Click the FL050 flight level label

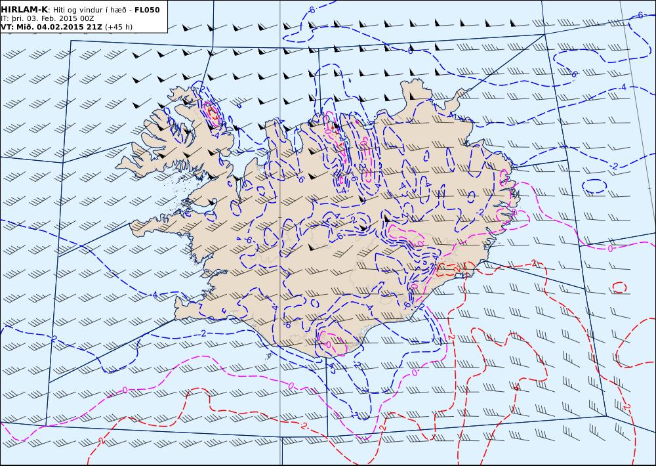pyautogui.click(x=147, y=10)
